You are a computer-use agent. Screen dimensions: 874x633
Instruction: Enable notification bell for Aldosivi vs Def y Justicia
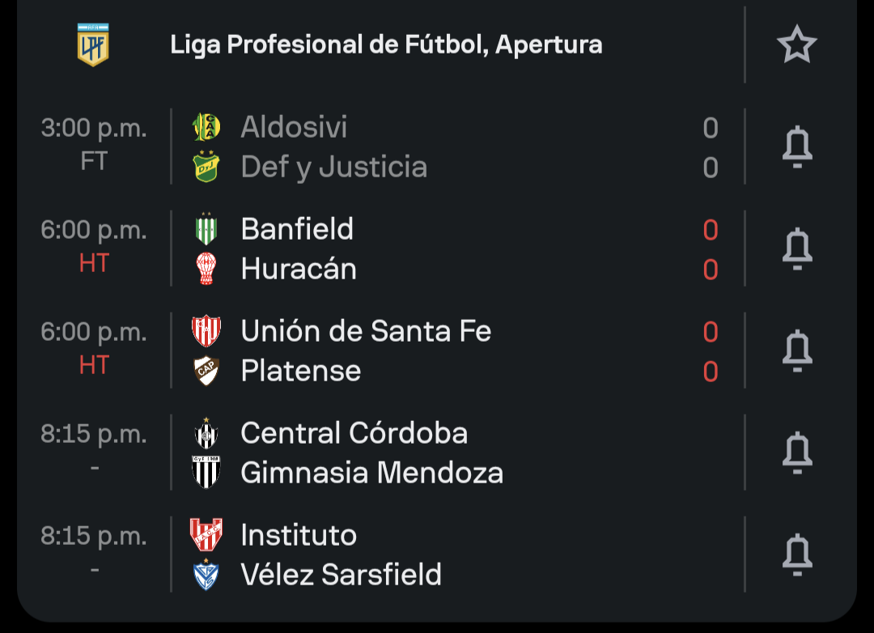(x=797, y=147)
